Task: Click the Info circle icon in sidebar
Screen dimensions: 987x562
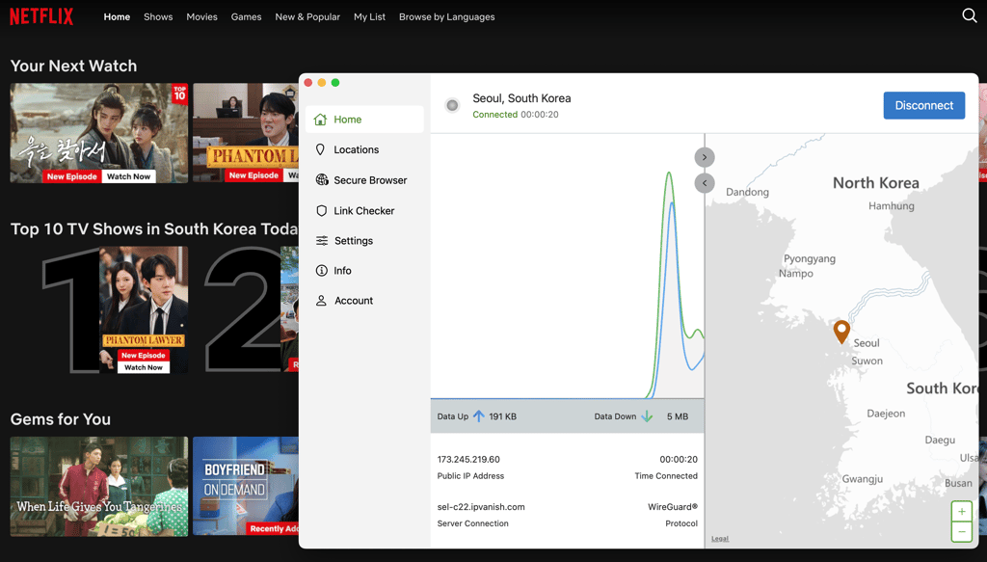Action: pyautogui.click(x=321, y=271)
